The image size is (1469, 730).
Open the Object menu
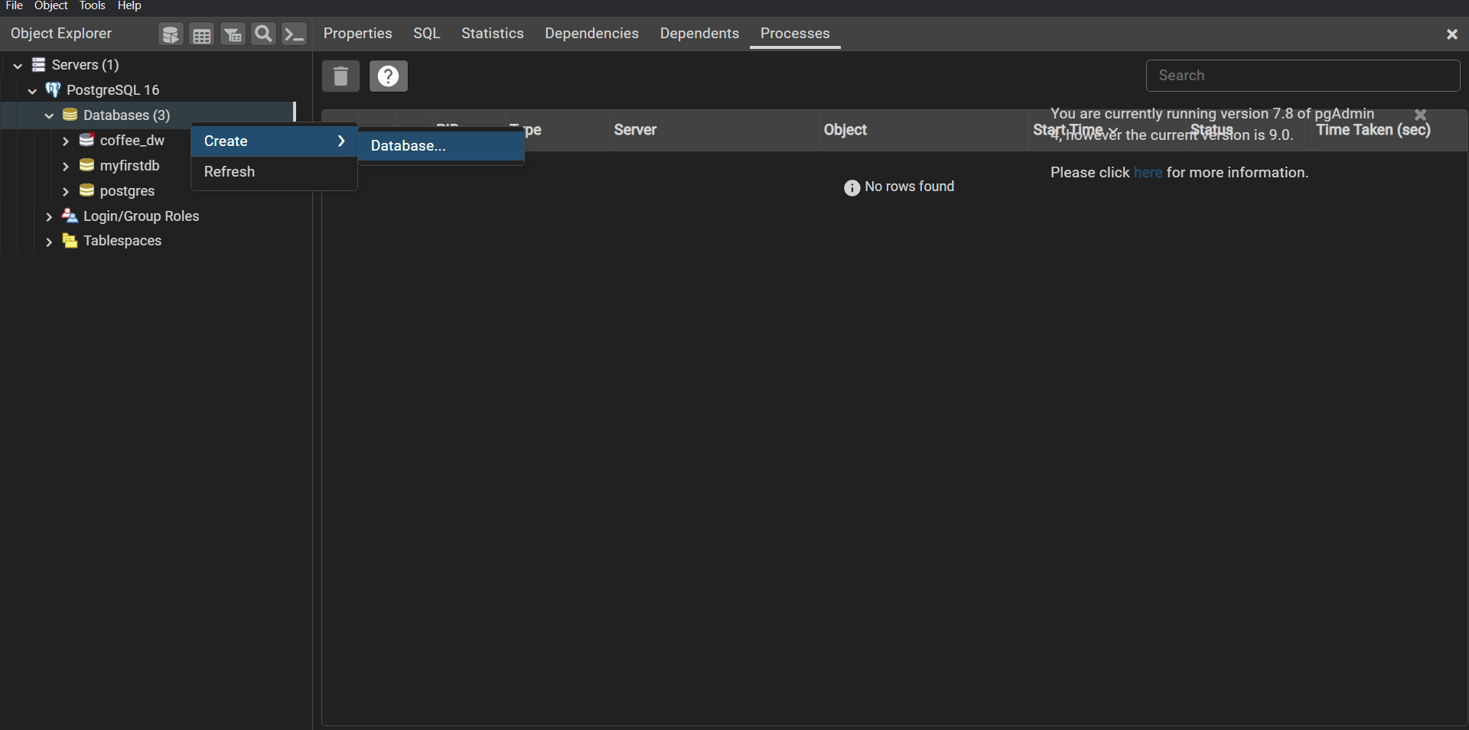click(x=51, y=6)
